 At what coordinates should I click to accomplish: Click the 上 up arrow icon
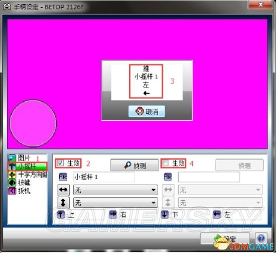click(61, 214)
